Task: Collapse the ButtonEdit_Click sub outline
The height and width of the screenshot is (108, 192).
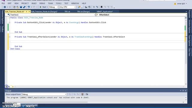Action: click(x=9, y=22)
